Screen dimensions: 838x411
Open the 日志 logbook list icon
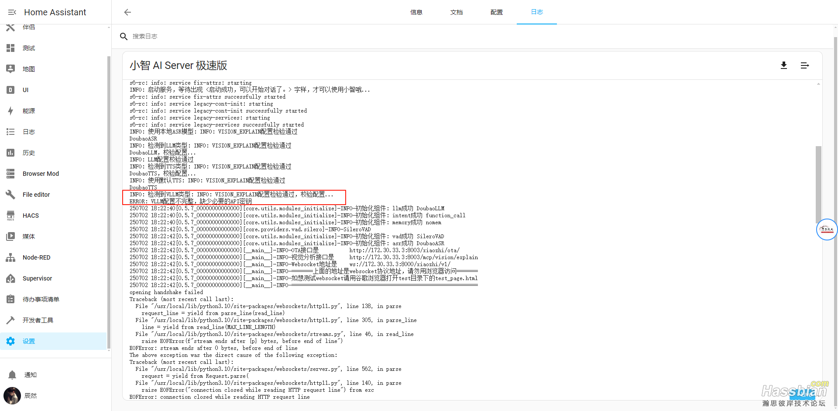point(10,132)
